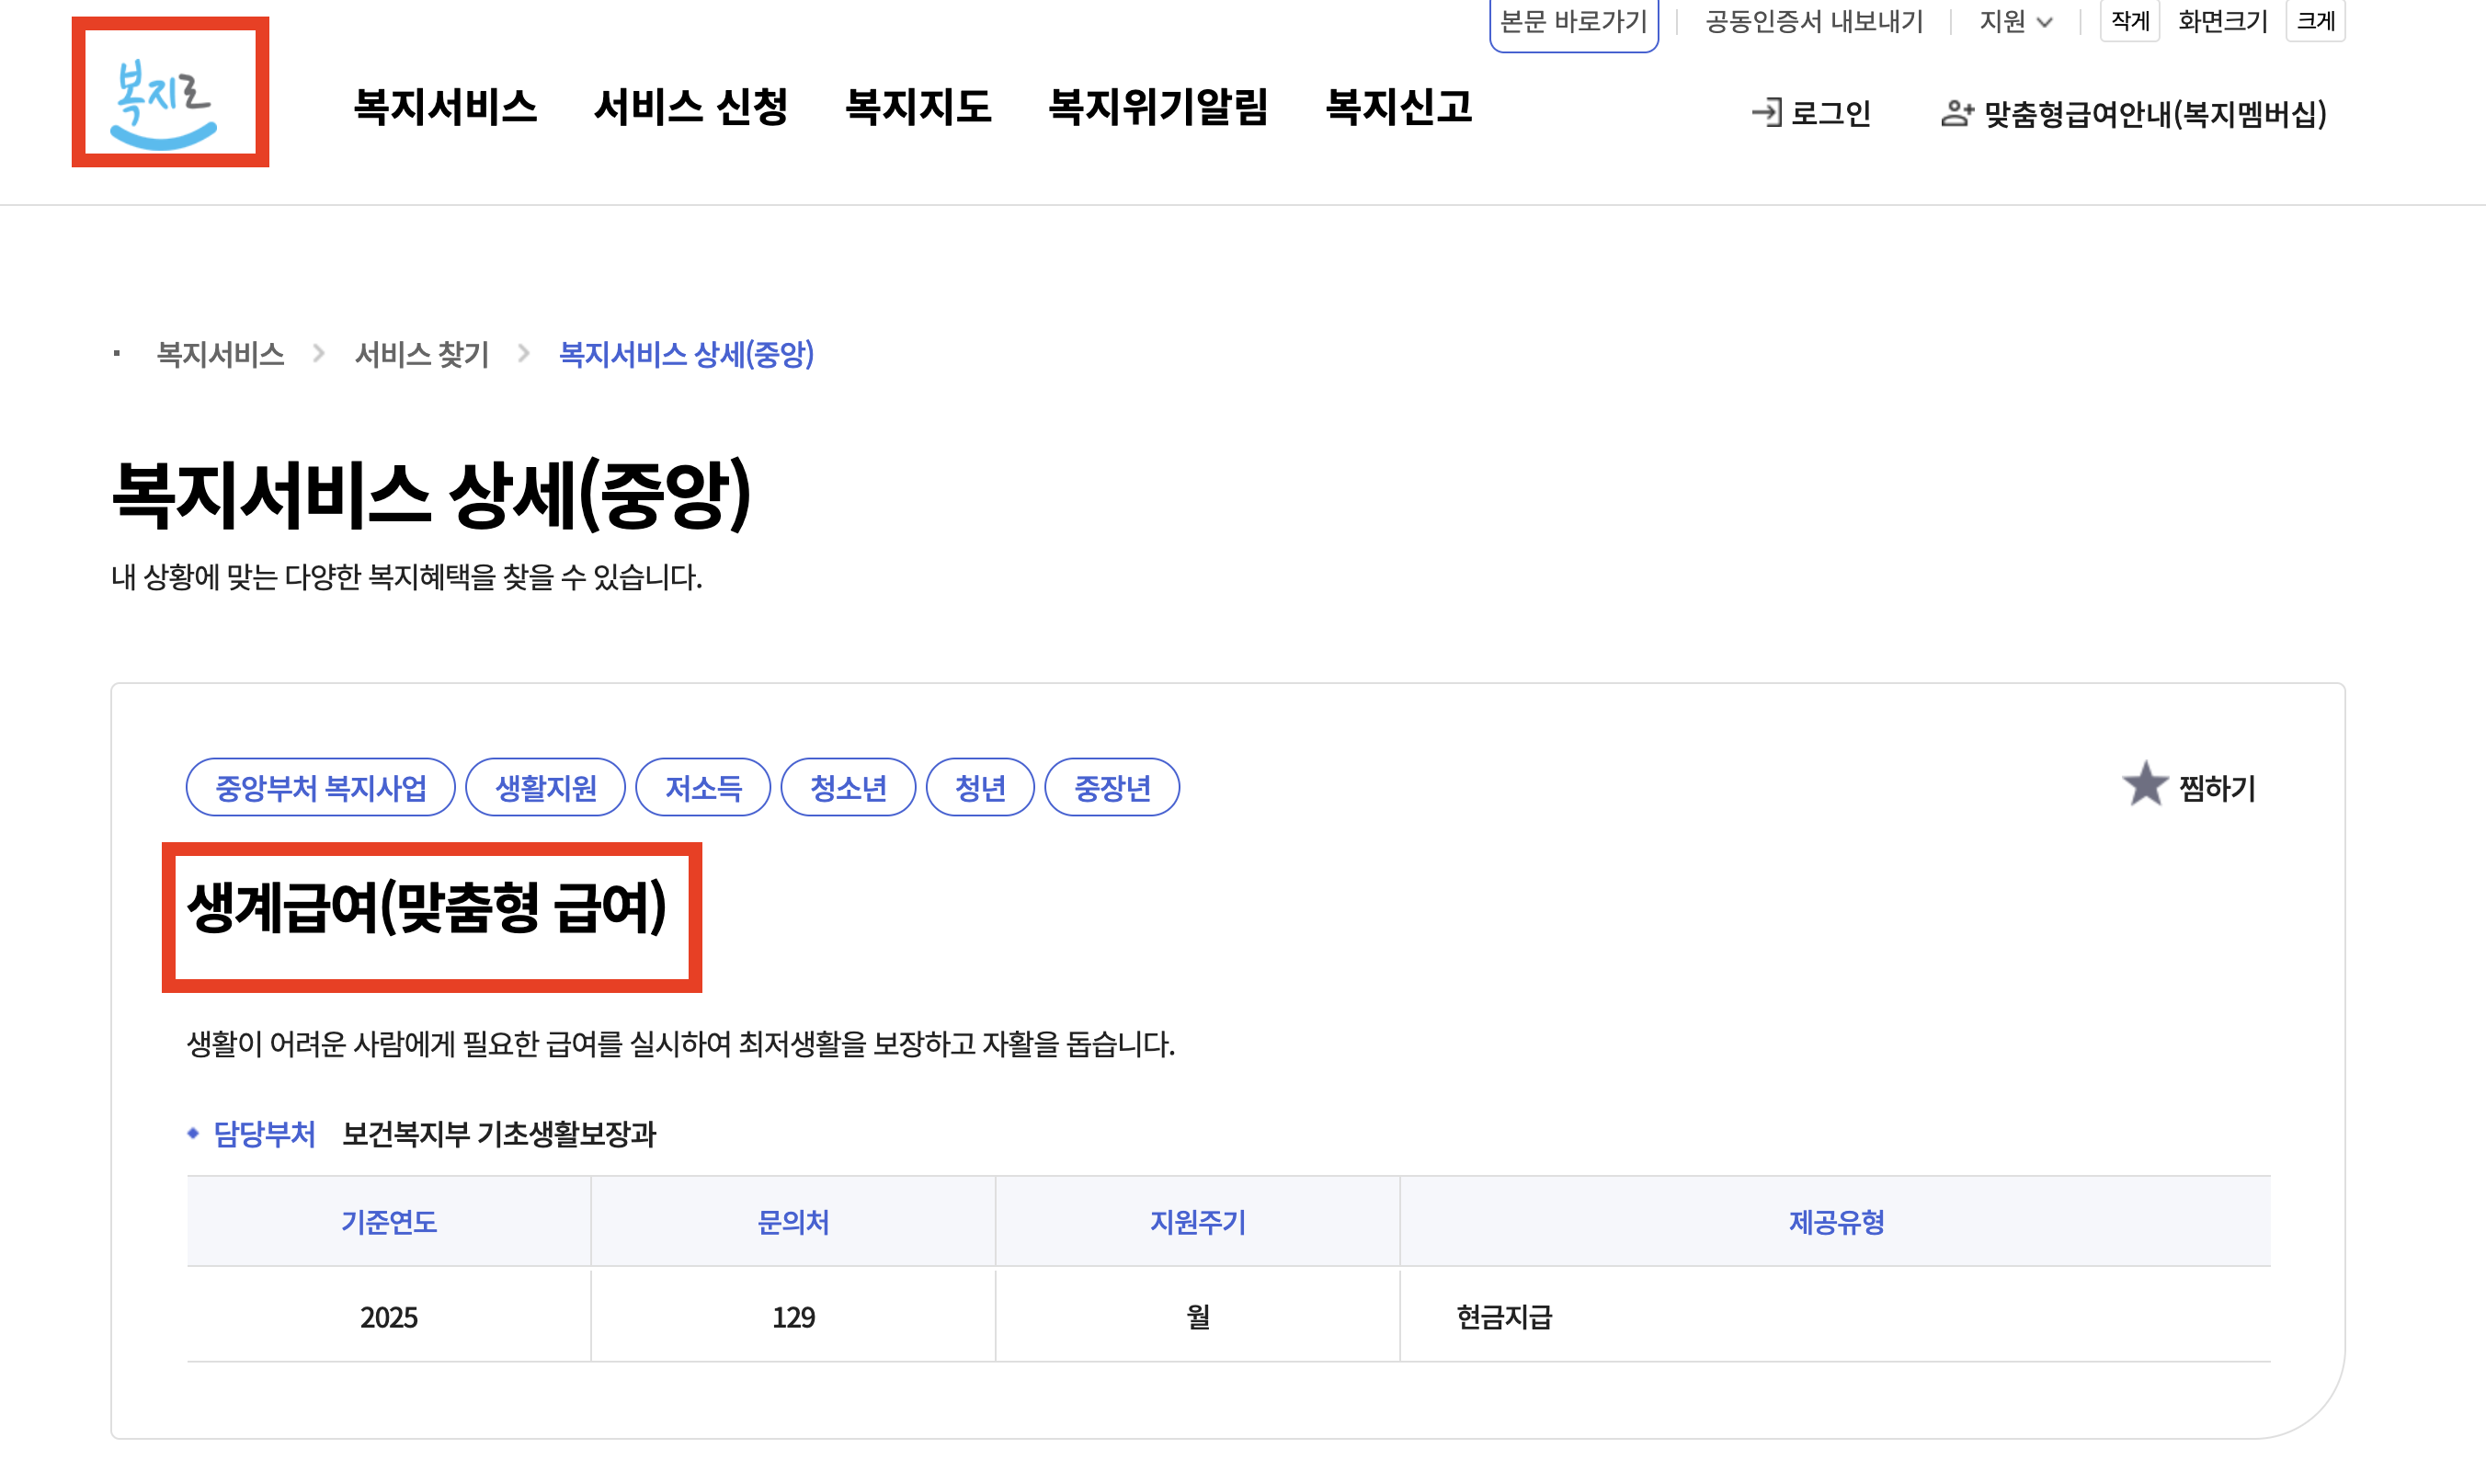This screenshot has height=1460, width=2486.
Task: Go to 서비스 찾기 in breadcrumb
Action: pos(421,354)
